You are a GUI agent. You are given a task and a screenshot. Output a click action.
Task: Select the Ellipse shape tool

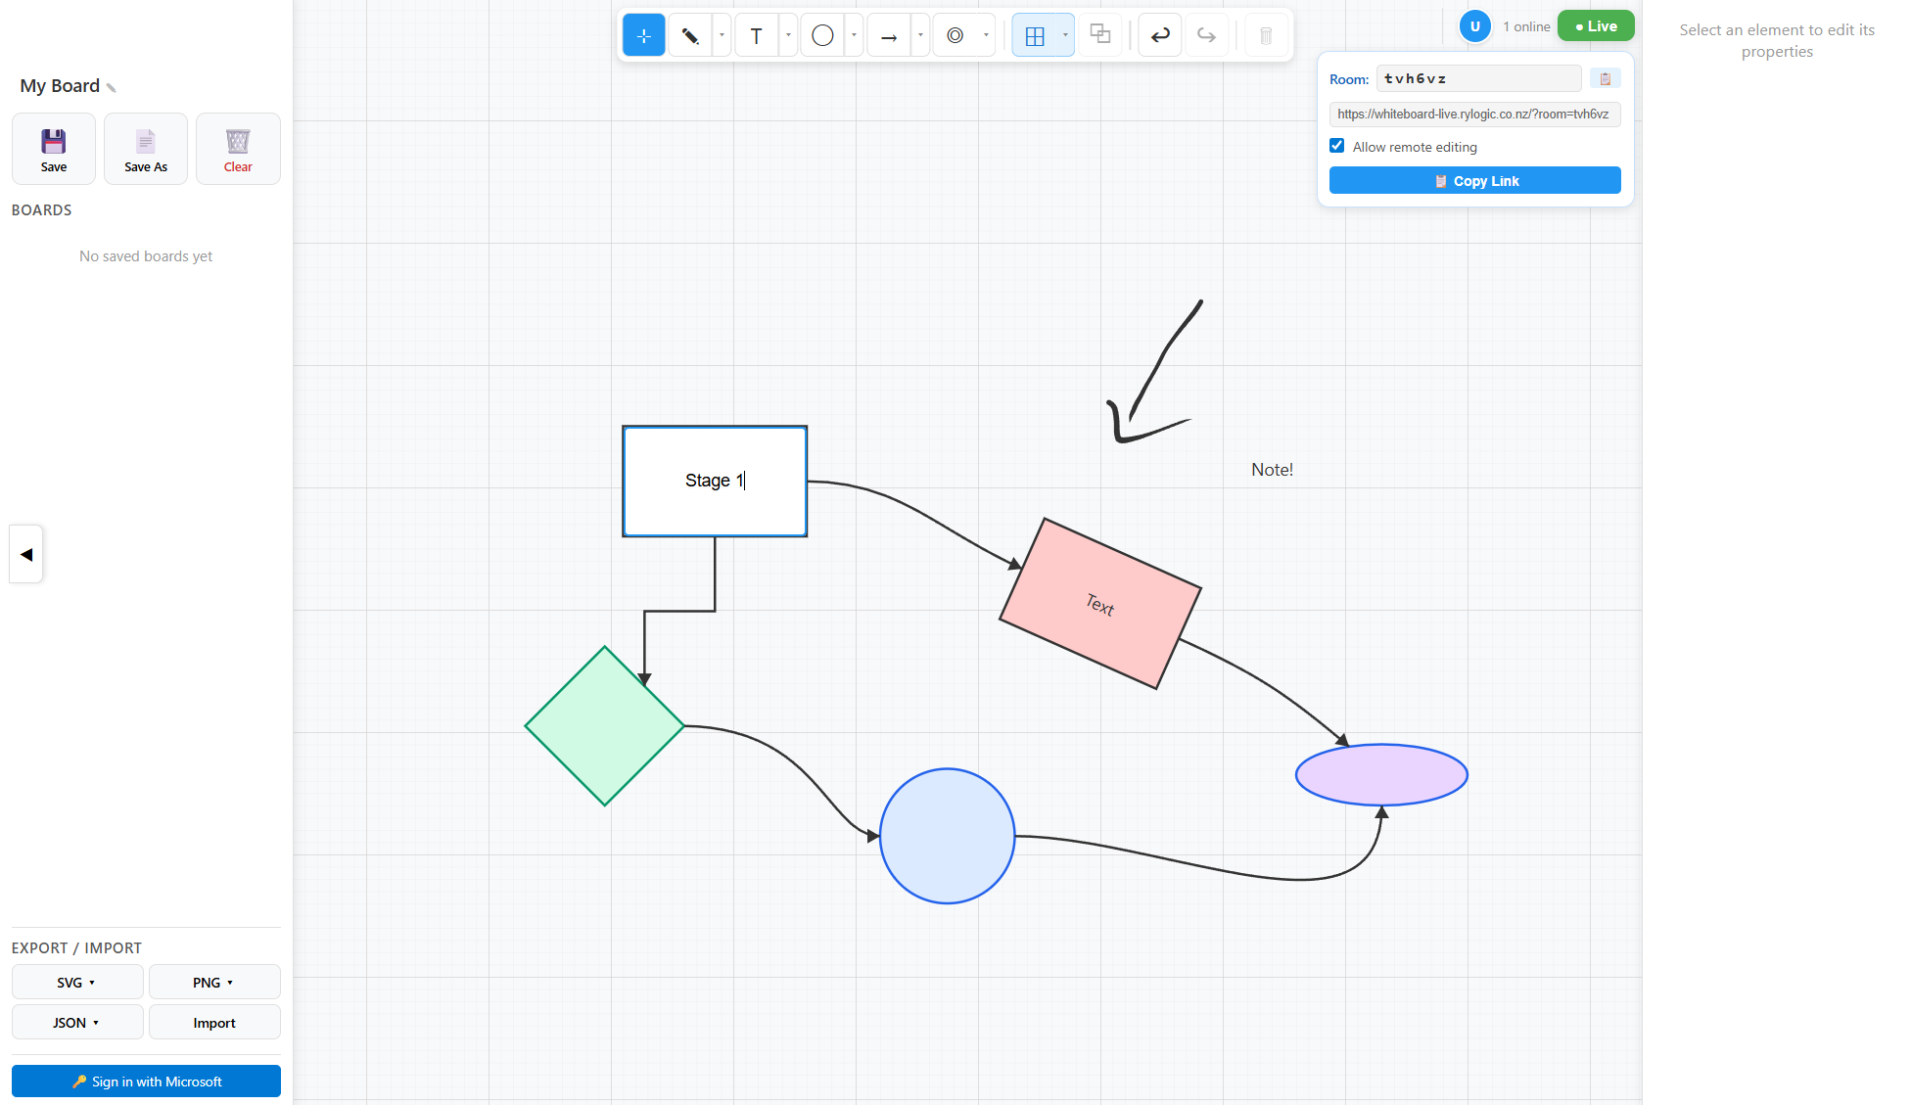[821, 34]
